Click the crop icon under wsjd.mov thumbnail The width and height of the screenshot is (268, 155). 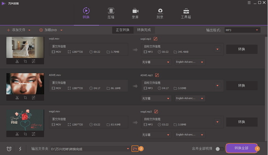tap(25, 61)
